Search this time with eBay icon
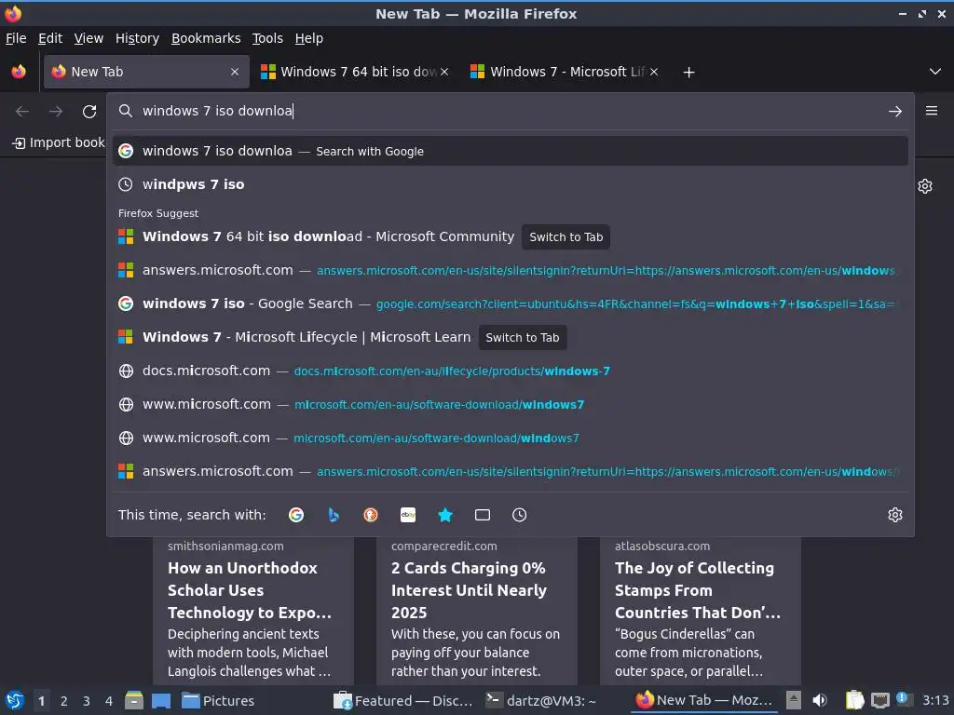 408,515
